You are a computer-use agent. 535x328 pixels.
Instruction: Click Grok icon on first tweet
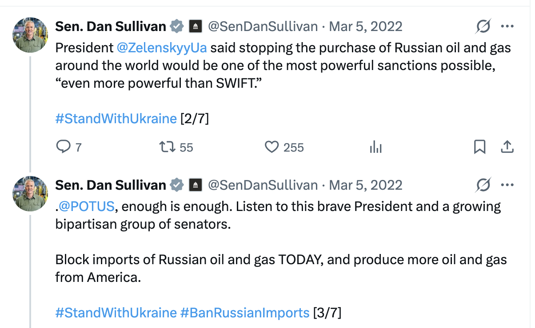click(x=483, y=27)
